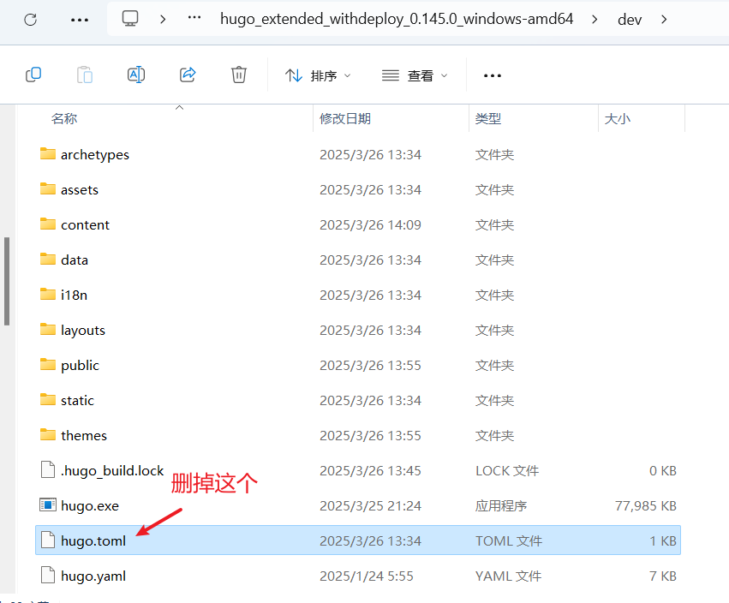Image resolution: width=729 pixels, height=603 pixels.
Task: Open the See more ellipsis toolbar menu
Action: (492, 76)
